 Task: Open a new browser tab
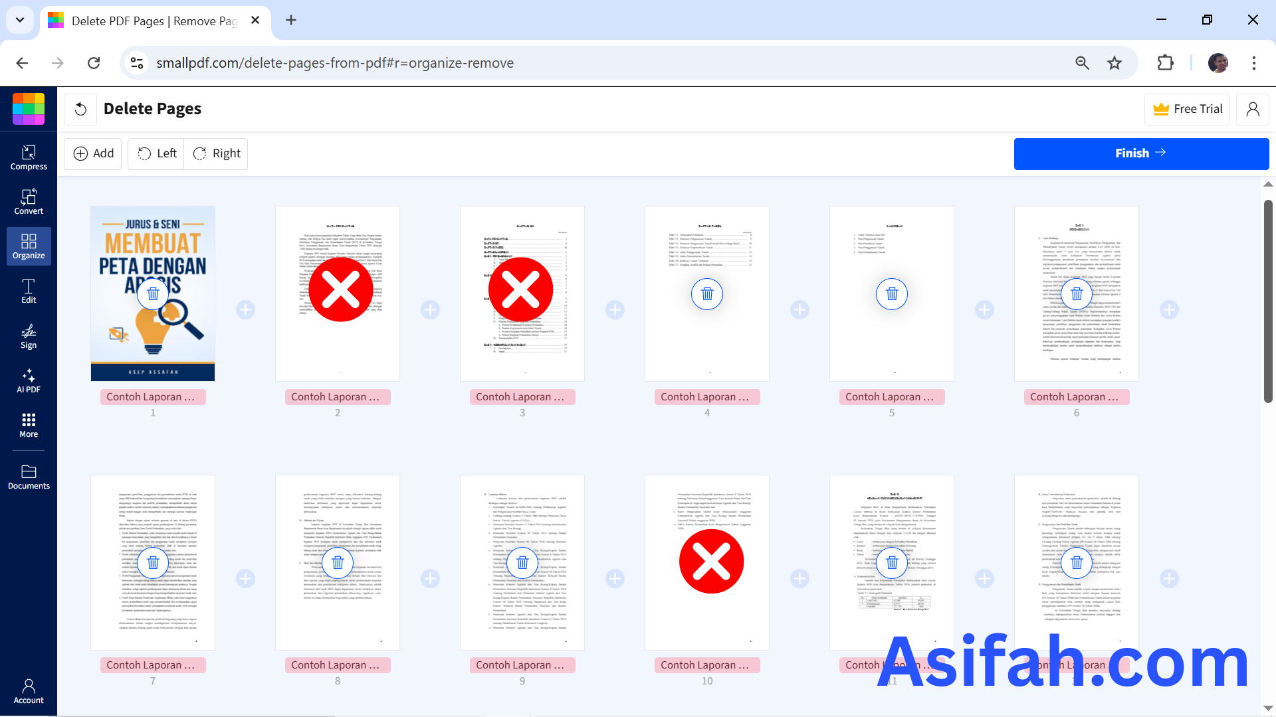coord(290,21)
